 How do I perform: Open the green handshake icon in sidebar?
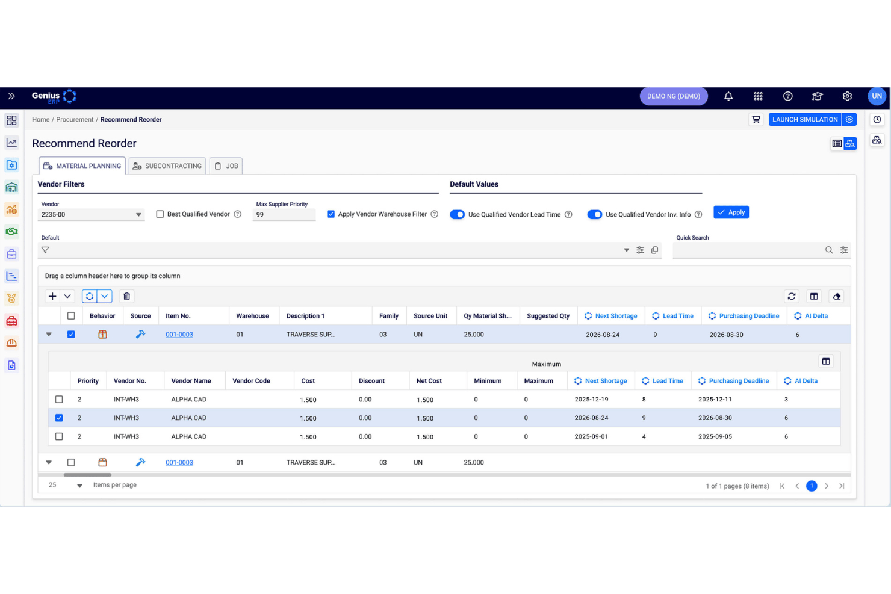tap(11, 232)
